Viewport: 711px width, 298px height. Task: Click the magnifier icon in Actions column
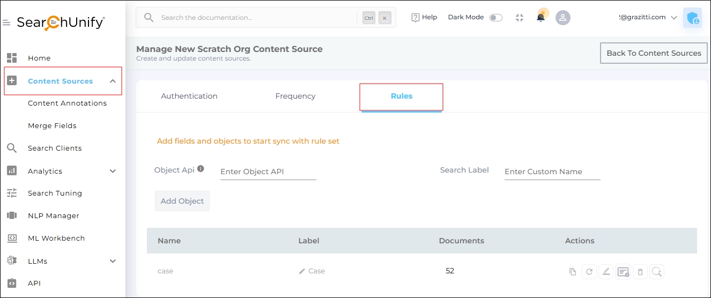657,272
